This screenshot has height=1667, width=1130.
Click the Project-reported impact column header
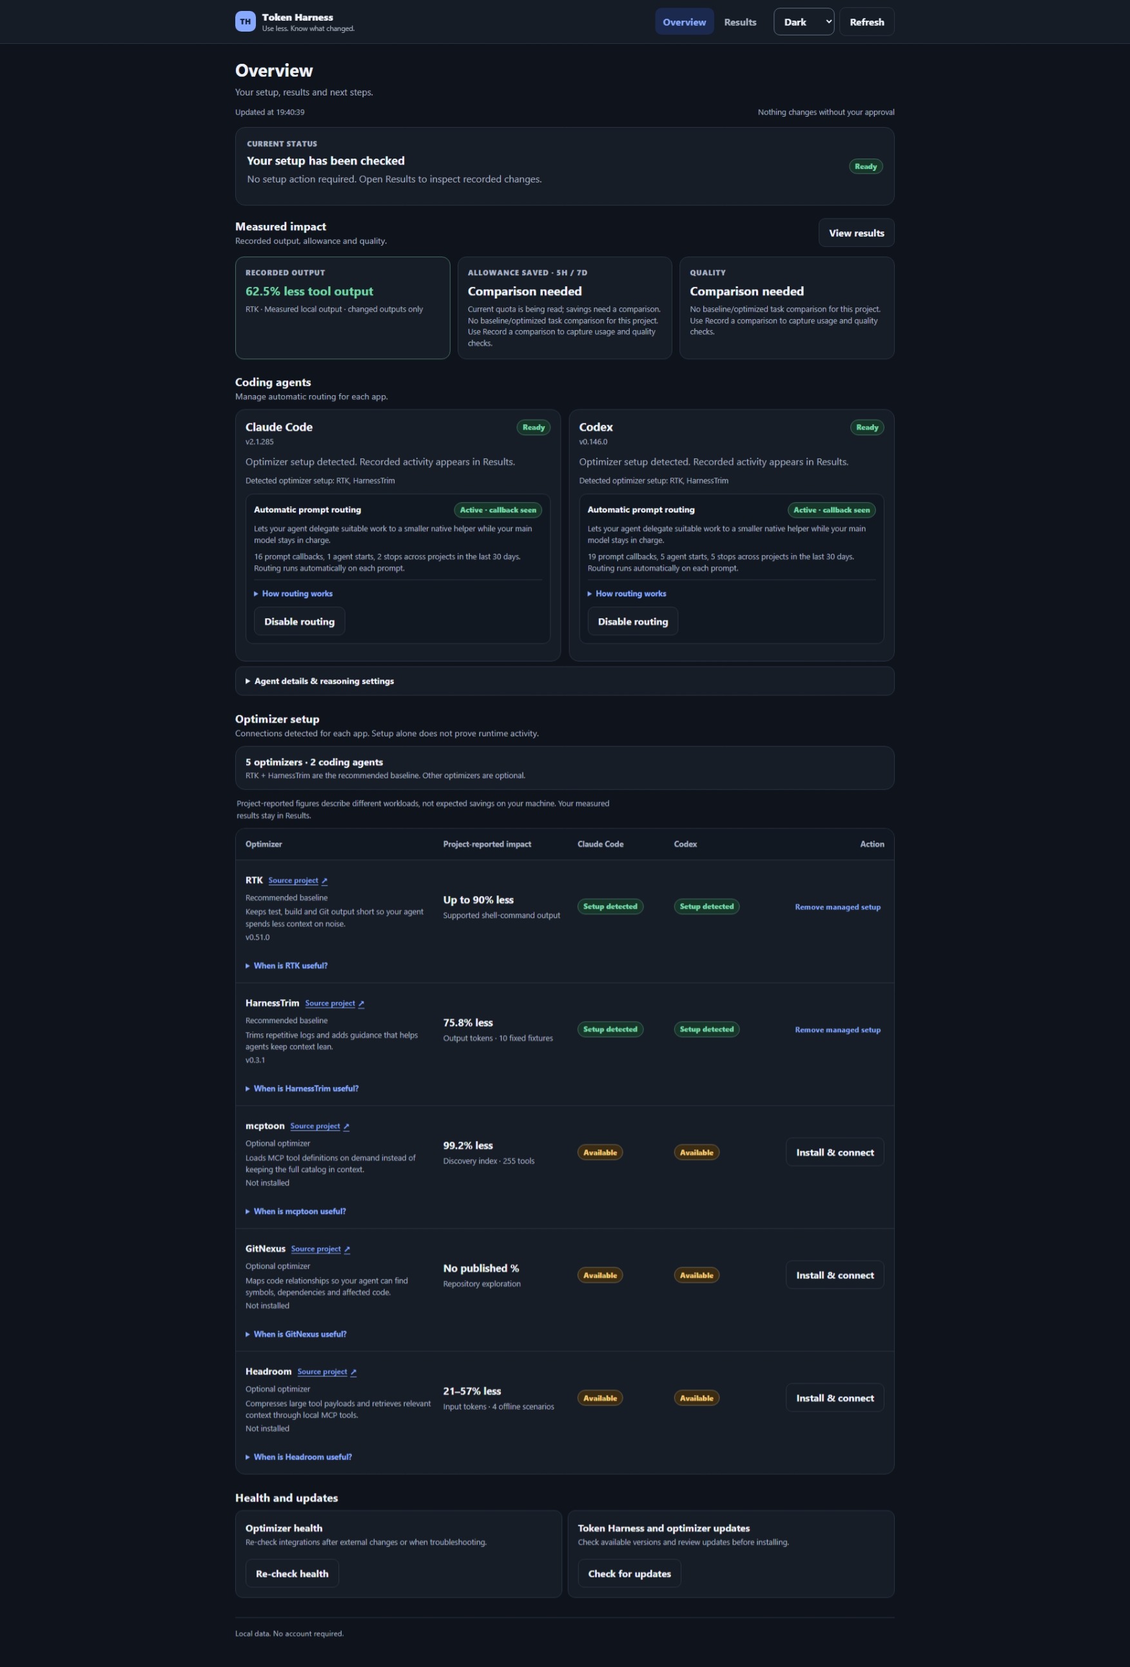pyautogui.click(x=487, y=844)
